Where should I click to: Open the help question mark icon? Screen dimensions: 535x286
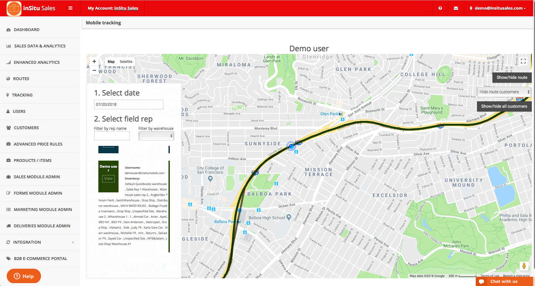tap(440, 8)
